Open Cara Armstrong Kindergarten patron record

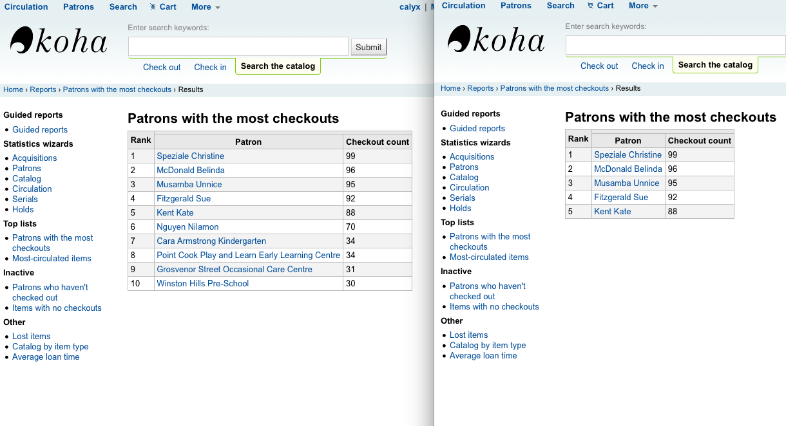[211, 241]
